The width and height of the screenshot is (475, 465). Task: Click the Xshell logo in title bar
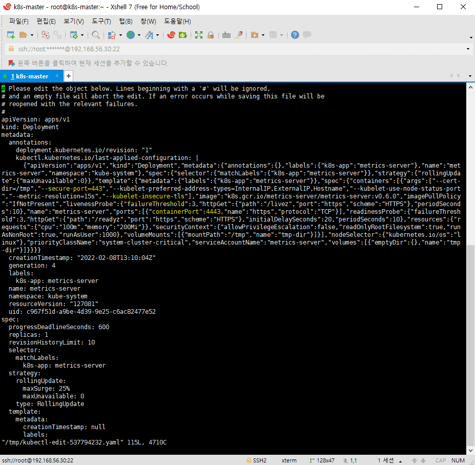(x=7, y=7)
